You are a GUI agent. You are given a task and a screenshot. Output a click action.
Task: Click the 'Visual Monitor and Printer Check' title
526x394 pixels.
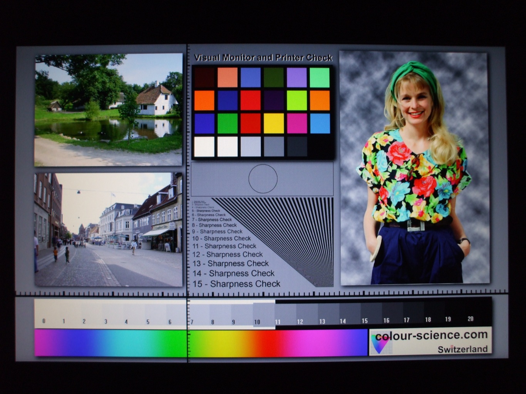pos(263,58)
